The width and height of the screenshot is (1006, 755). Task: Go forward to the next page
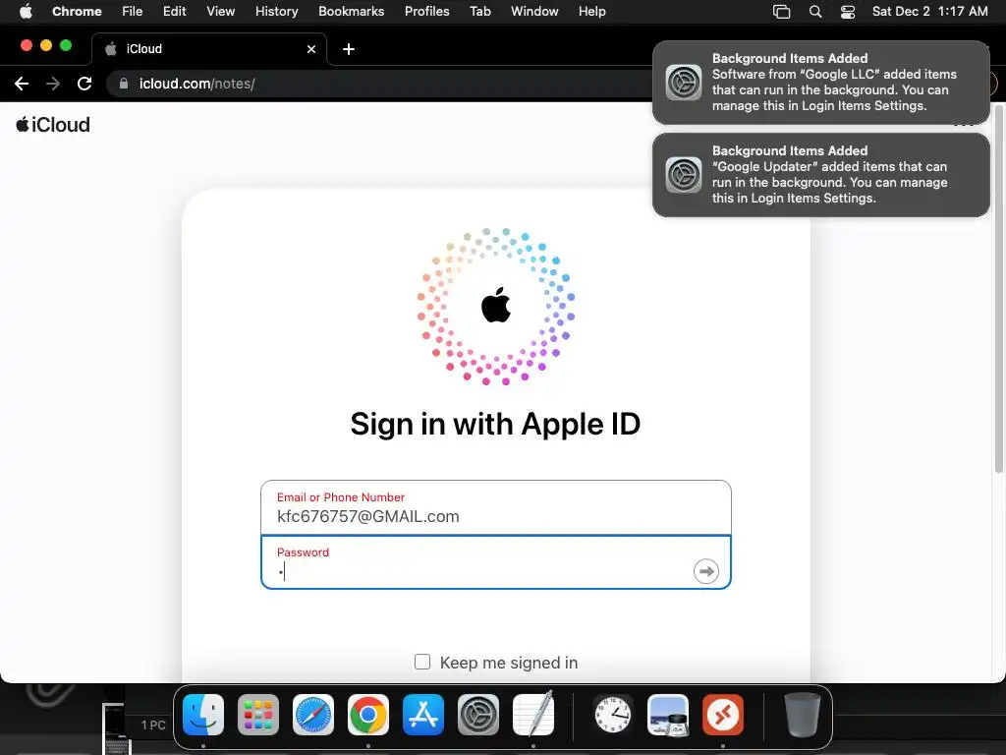53,84
